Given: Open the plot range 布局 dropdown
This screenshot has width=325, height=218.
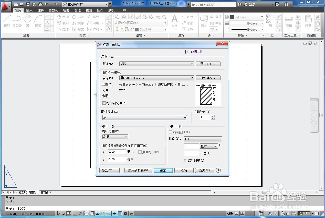Looking at the screenshot, I should tap(115, 137).
